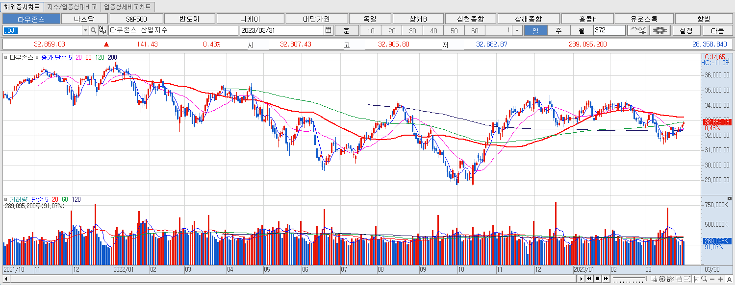This screenshot has height=285, width=735.
Task: Select the 나스닥 market button
Action: click(84, 18)
